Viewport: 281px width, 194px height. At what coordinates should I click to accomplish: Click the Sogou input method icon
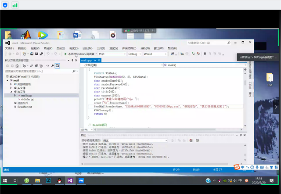coord(237,167)
